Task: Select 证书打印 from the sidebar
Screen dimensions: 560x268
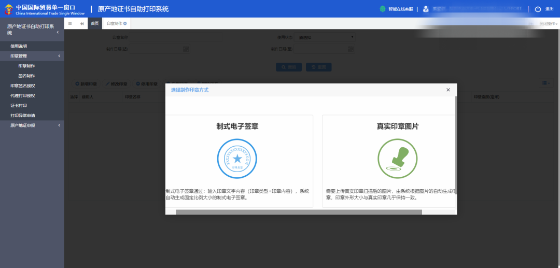Action: [x=19, y=105]
